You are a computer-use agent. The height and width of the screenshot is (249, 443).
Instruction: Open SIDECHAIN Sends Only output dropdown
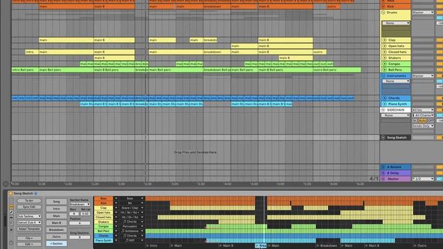[x=423, y=126]
